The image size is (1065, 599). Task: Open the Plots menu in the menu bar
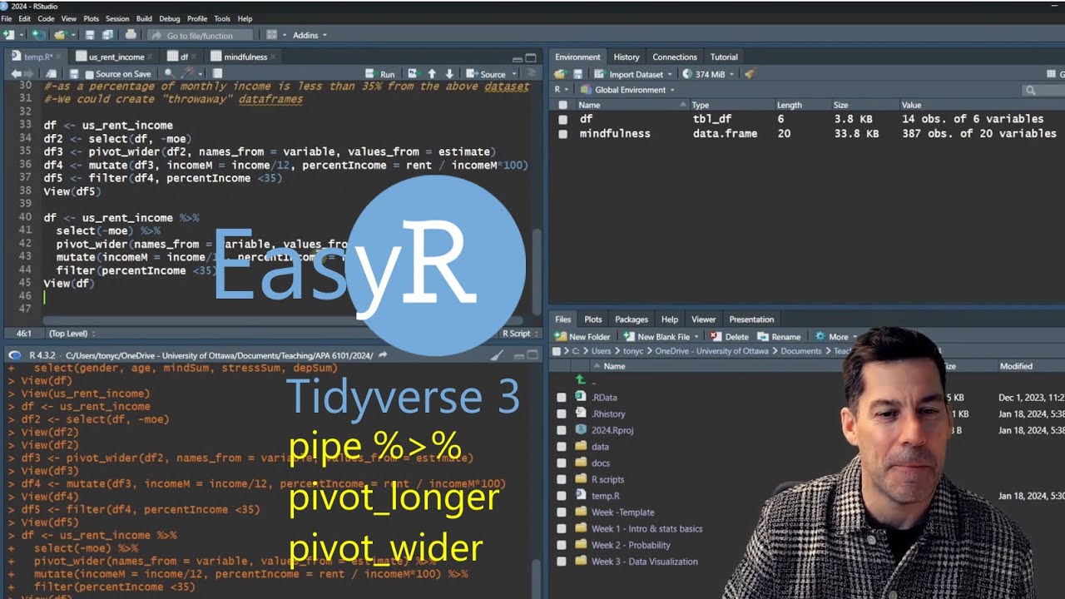click(91, 18)
